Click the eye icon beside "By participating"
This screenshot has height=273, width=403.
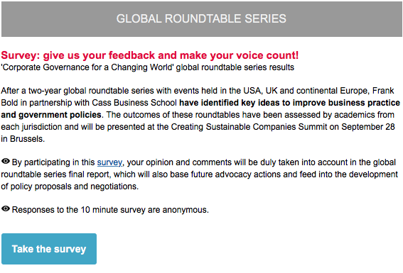point(6,161)
